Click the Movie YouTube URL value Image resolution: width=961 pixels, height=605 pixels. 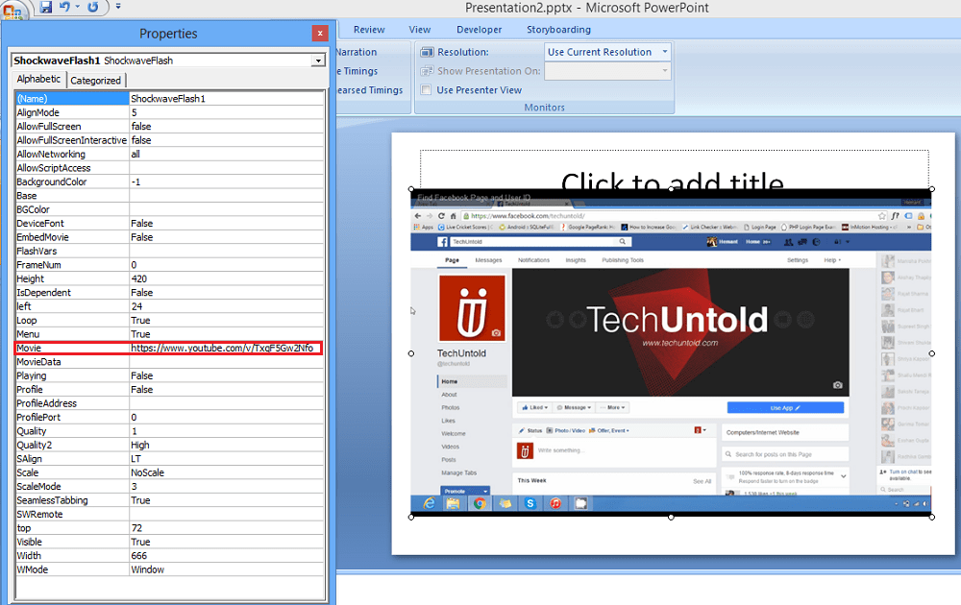[226, 348]
